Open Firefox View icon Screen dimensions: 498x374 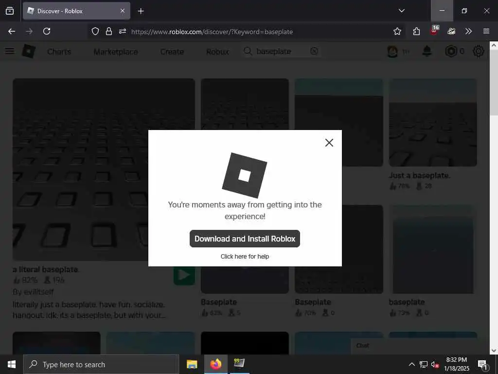pyautogui.click(x=10, y=11)
